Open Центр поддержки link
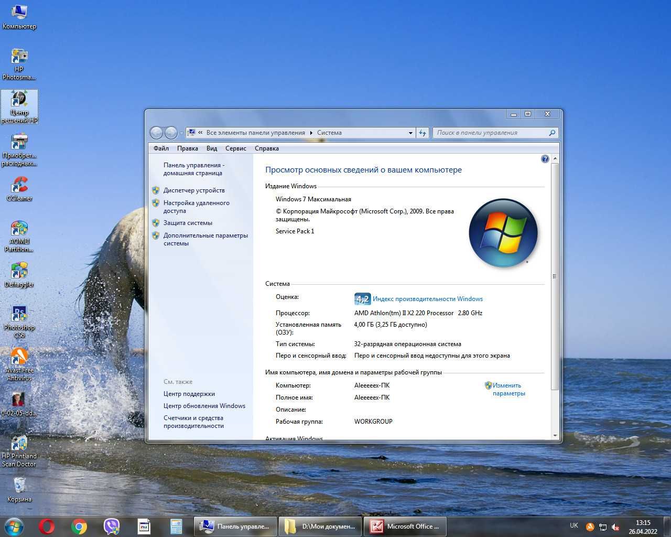The image size is (671, 537). (189, 394)
